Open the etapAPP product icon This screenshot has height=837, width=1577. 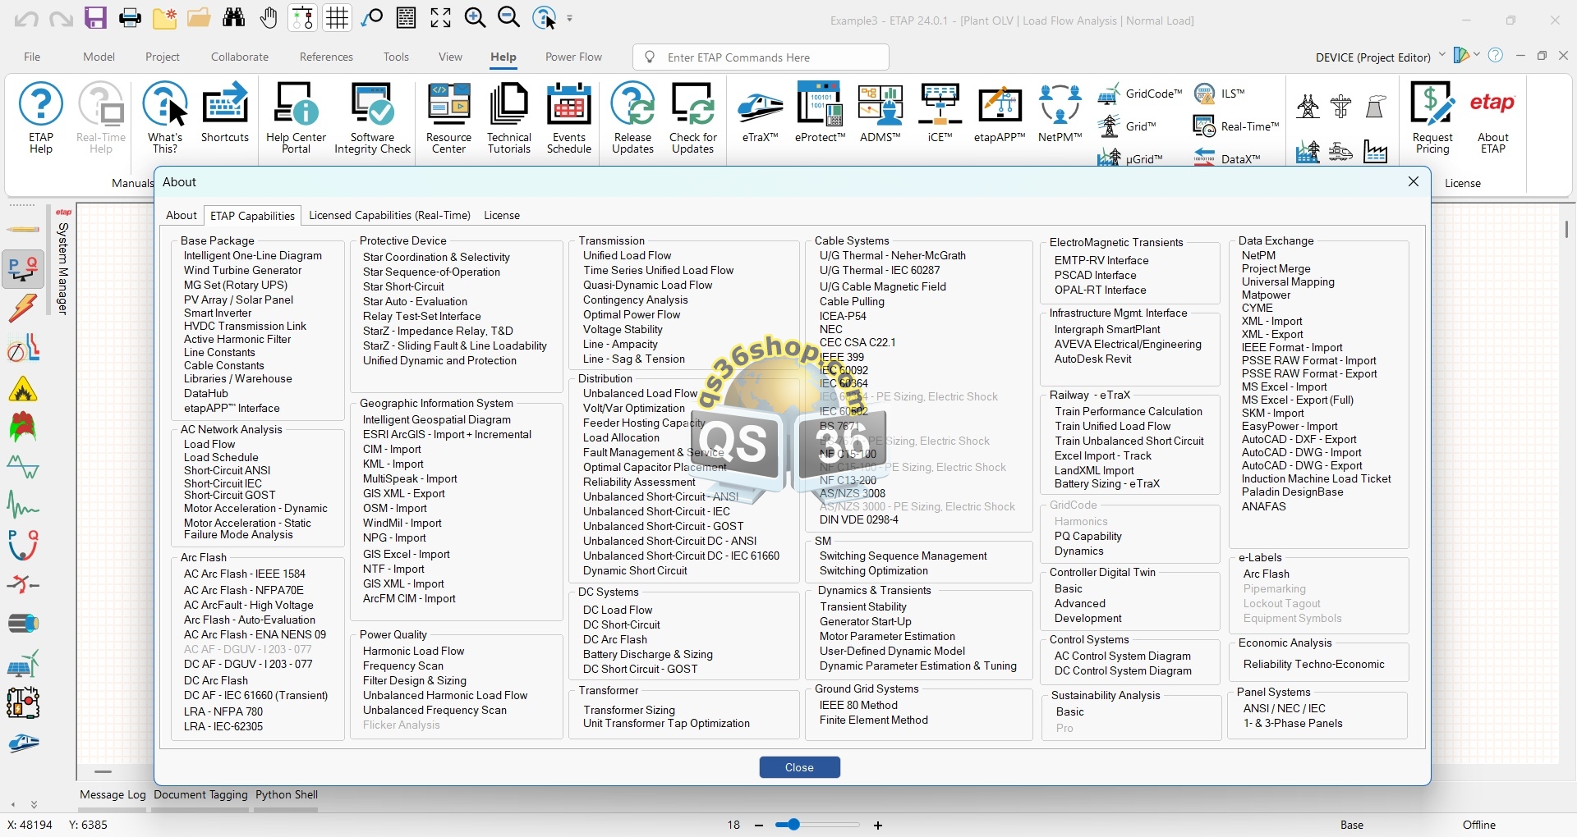[x=1000, y=113]
